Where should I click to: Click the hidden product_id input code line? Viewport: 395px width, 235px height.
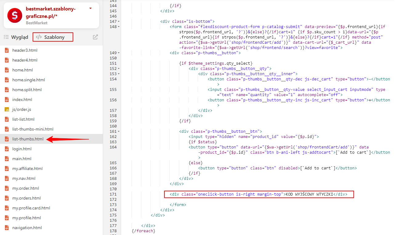254,137
